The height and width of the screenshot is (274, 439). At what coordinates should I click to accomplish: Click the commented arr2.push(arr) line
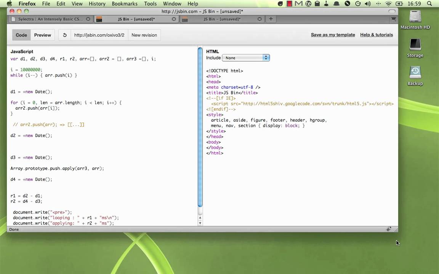48,124
